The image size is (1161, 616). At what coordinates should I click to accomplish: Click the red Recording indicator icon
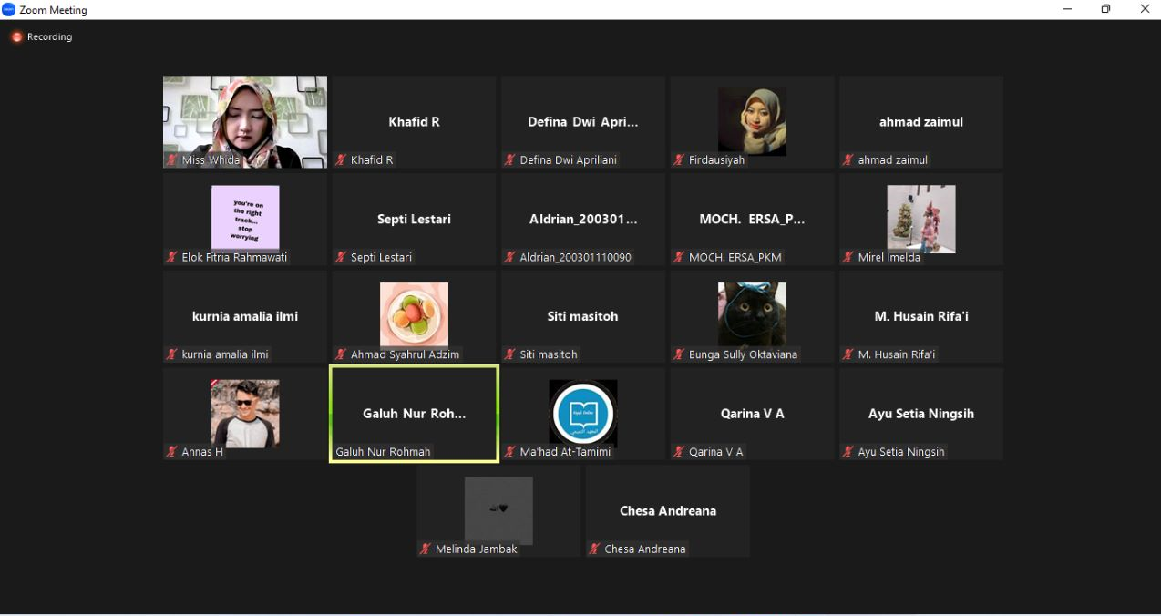pos(16,37)
